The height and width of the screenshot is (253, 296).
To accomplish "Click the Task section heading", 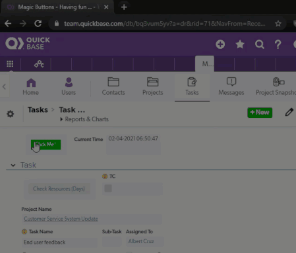I will point(28,165).
